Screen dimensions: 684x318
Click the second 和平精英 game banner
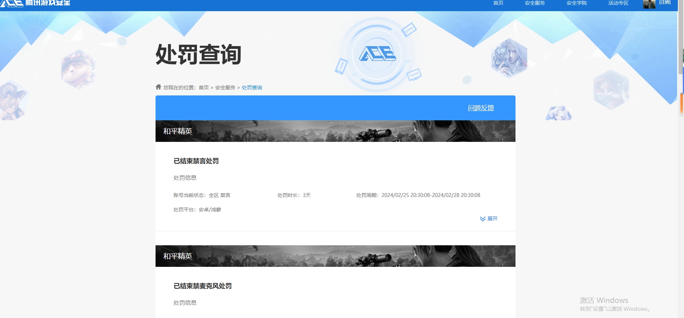point(336,256)
